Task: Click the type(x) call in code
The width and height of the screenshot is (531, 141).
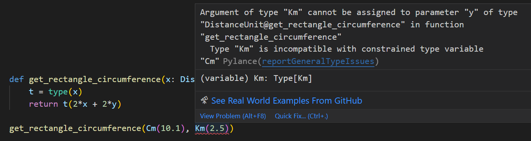Action: click(65, 92)
